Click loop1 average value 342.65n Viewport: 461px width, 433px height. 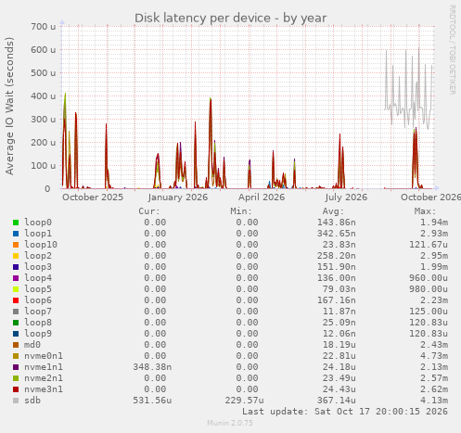[x=337, y=234]
